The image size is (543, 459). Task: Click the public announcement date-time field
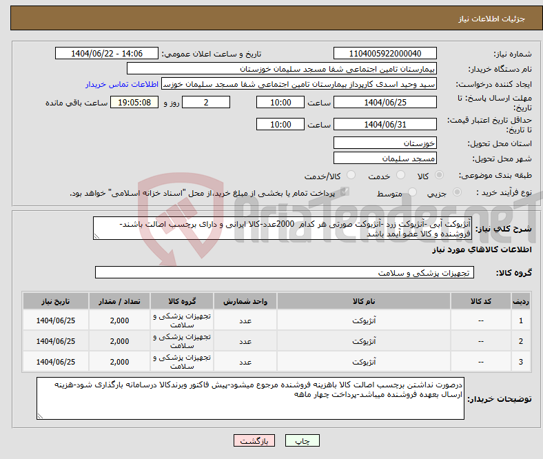(107, 54)
